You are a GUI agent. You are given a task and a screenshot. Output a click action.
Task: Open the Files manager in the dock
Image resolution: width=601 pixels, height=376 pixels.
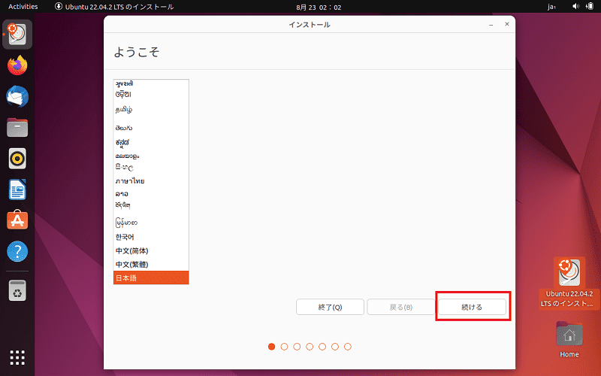click(x=17, y=127)
